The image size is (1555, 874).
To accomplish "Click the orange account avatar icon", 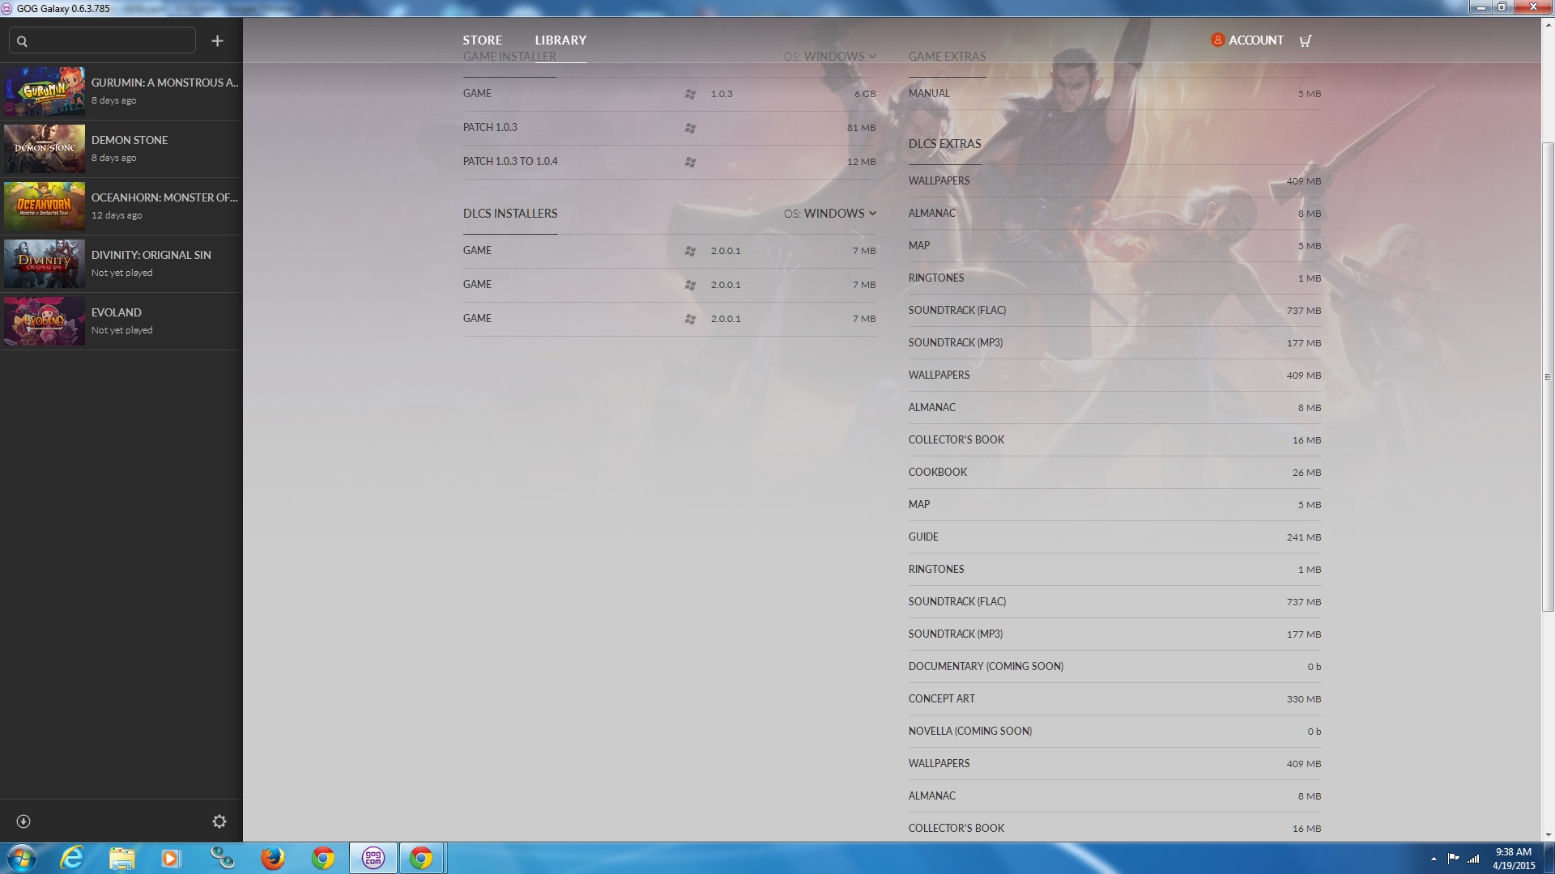I will tap(1217, 40).
